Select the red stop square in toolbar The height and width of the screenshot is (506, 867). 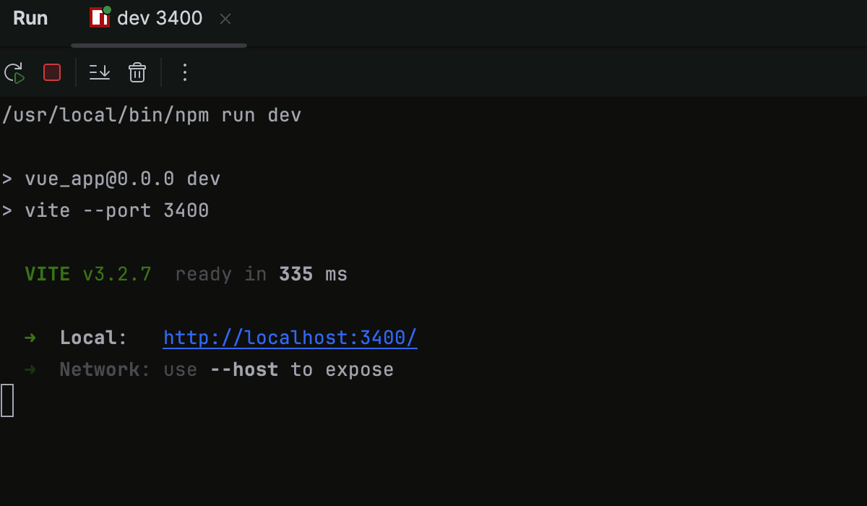tap(51, 72)
